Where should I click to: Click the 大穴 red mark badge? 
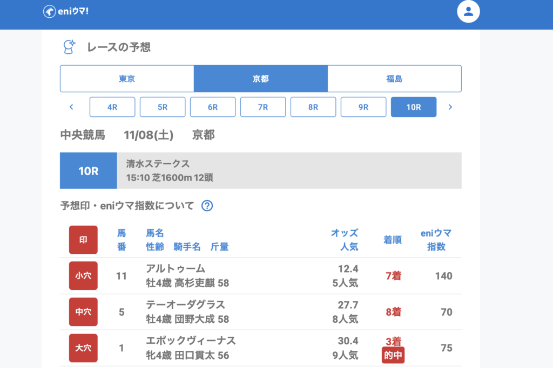pyautogui.click(x=83, y=348)
